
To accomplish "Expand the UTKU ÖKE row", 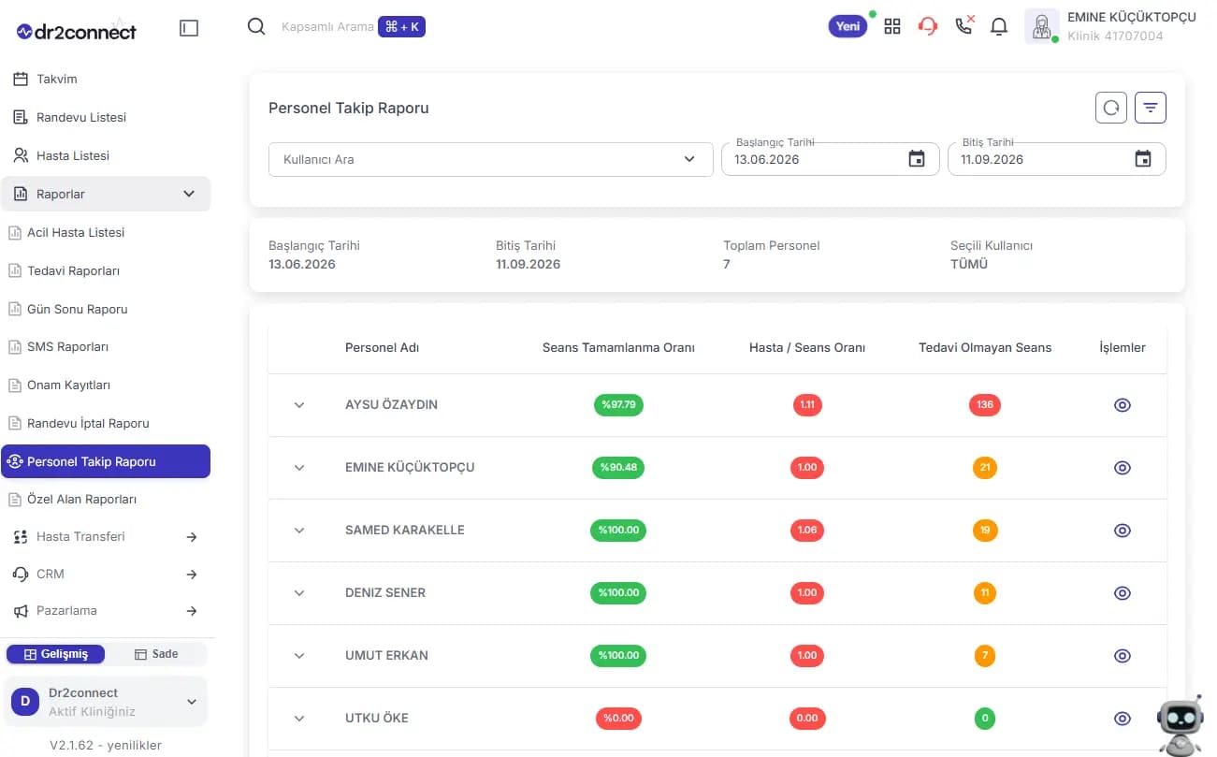I will click(x=299, y=719).
